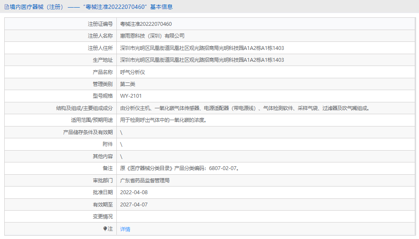Image resolution: width=419 pixels, height=239 pixels.
Task: Select model value WY-2101
Action: coord(131,96)
